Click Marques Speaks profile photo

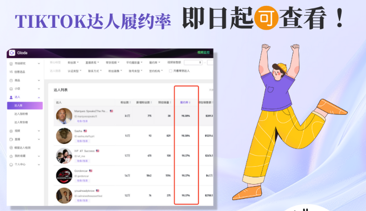(x=64, y=116)
